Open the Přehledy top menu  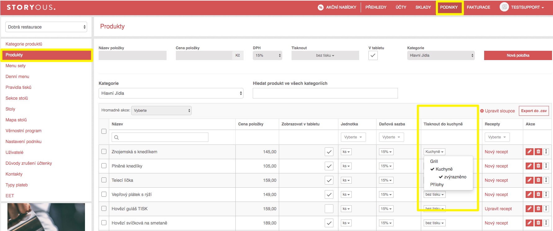pyautogui.click(x=376, y=7)
